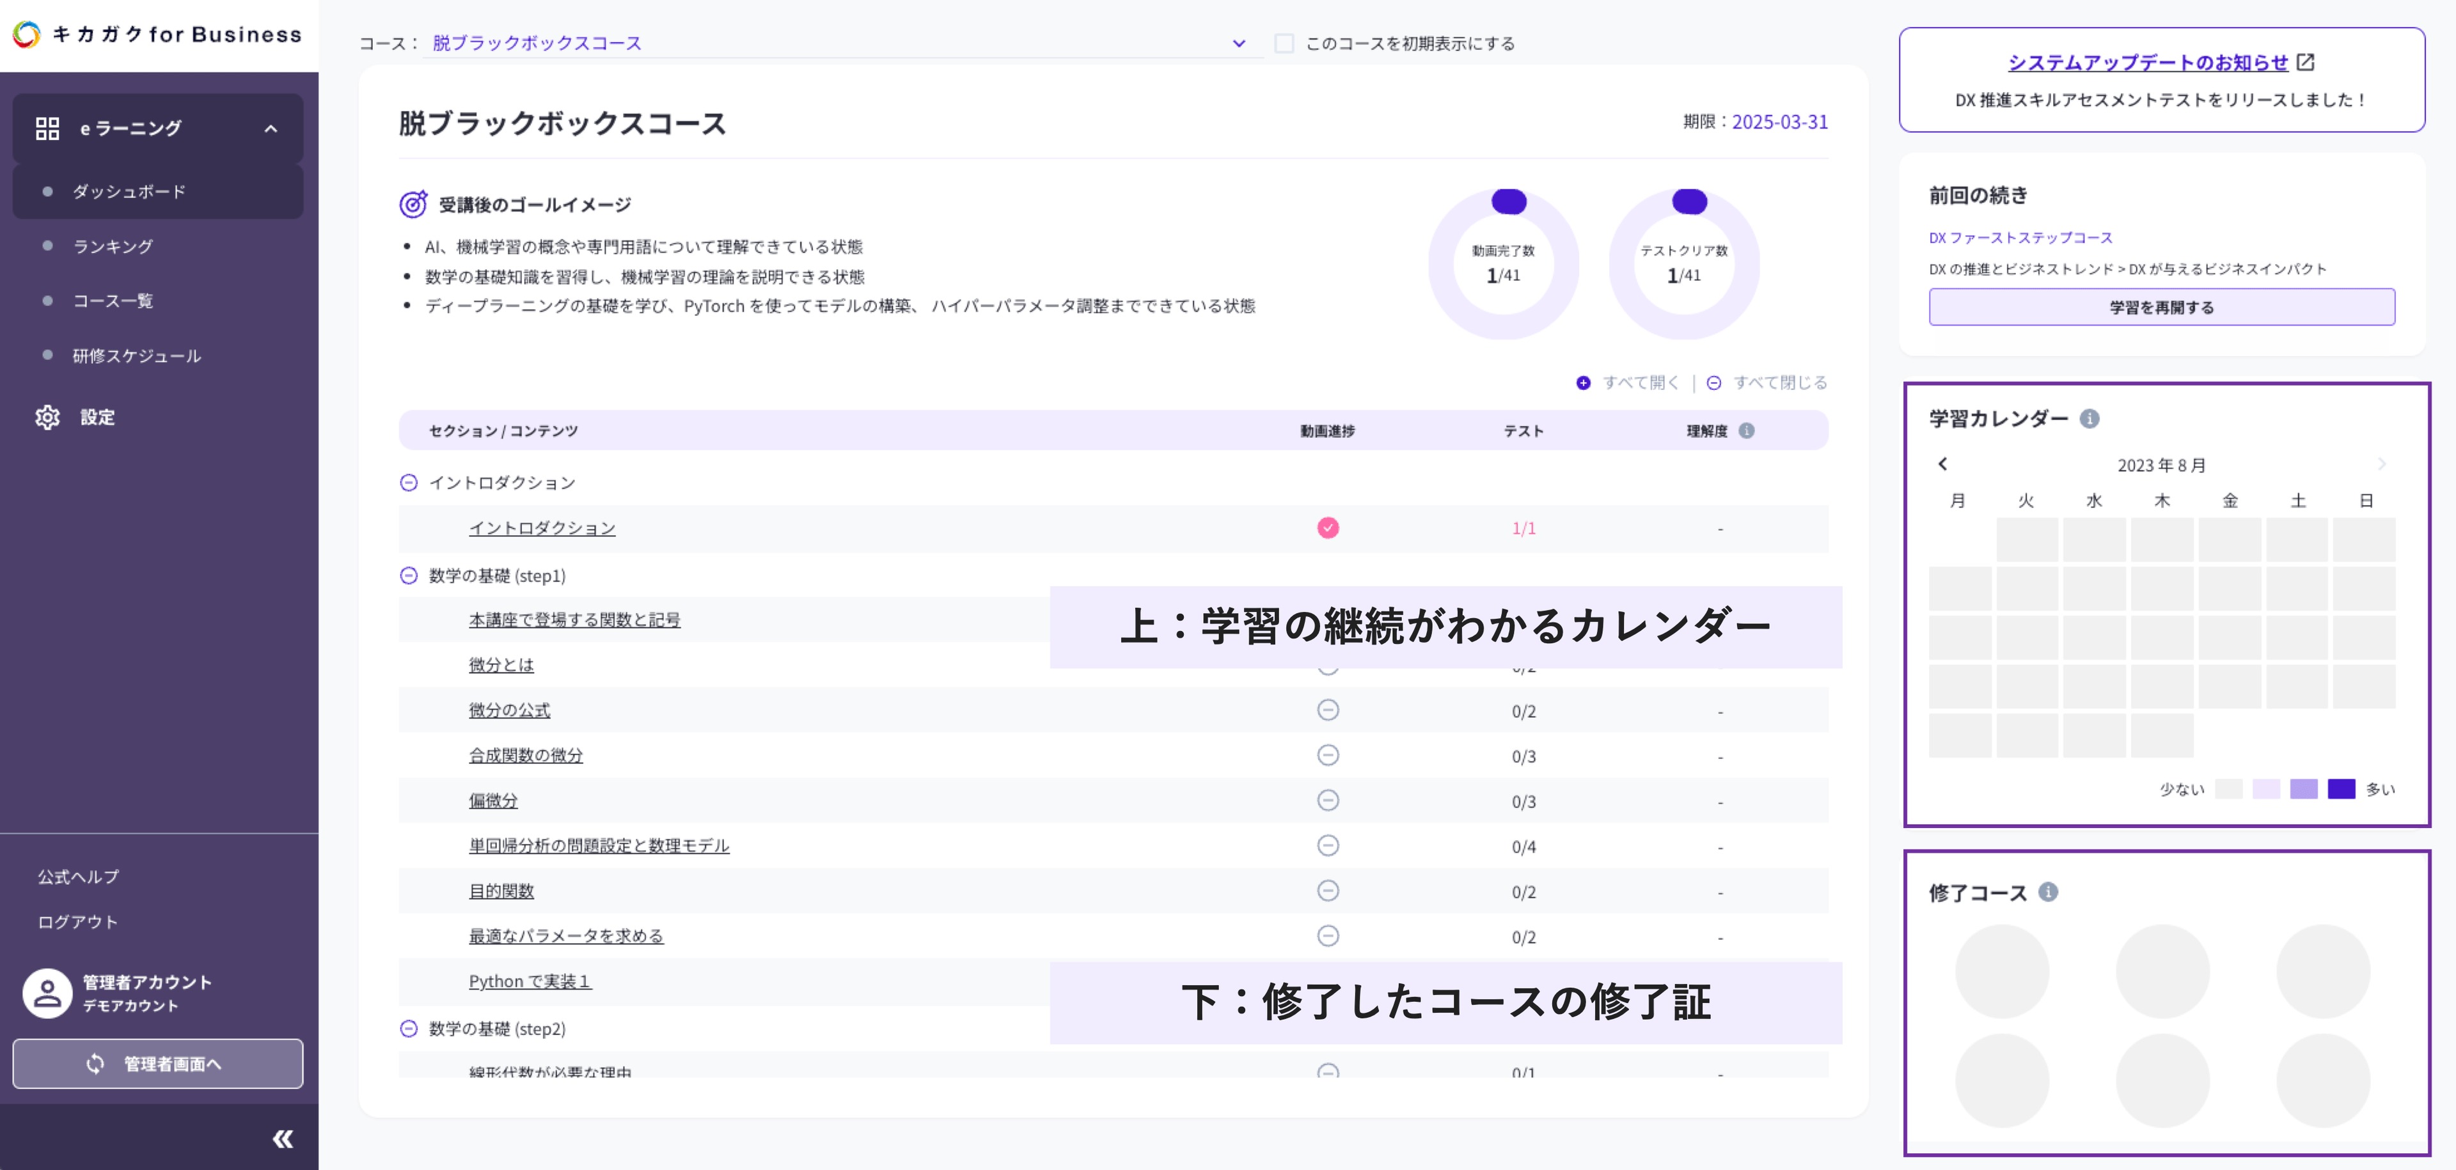
Task: Click the 設定 gear icon
Action: [48, 417]
